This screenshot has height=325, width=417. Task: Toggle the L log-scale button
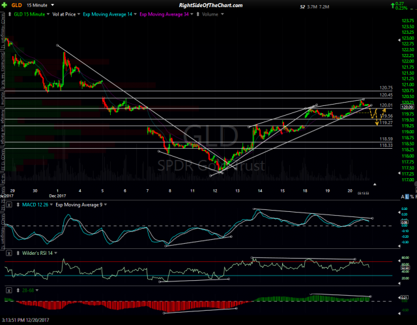pyautogui.click(x=407, y=196)
